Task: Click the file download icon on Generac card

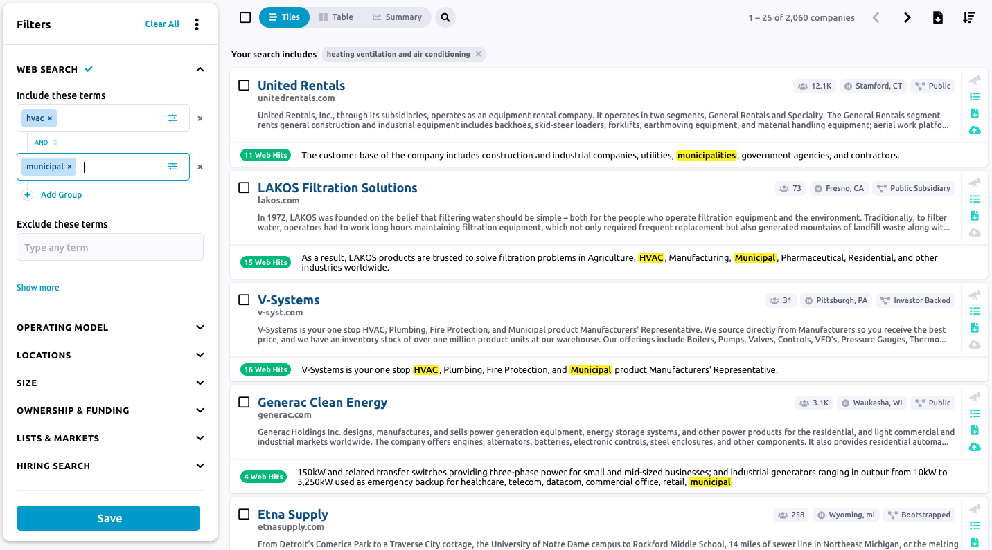Action: [x=975, y=430]
